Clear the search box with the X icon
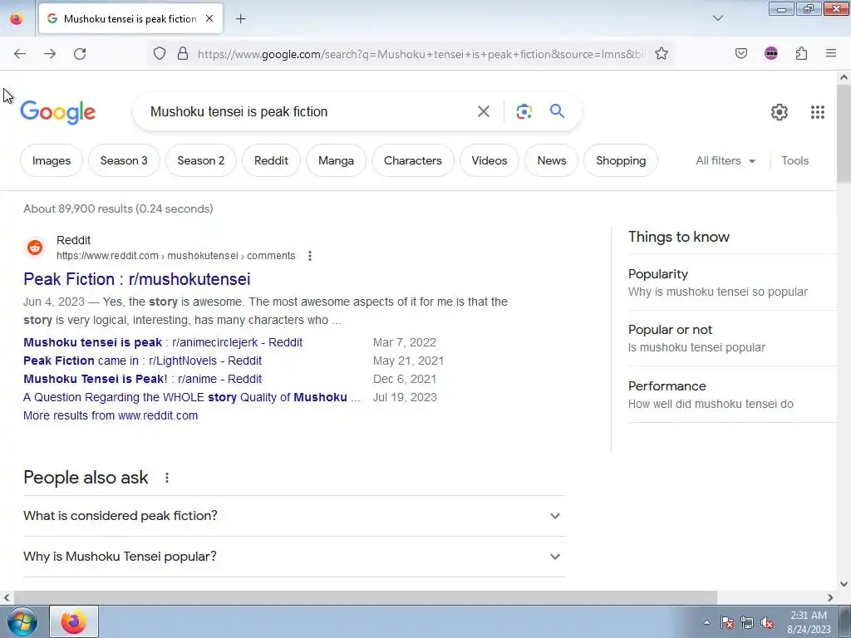 tap(483, 111)
